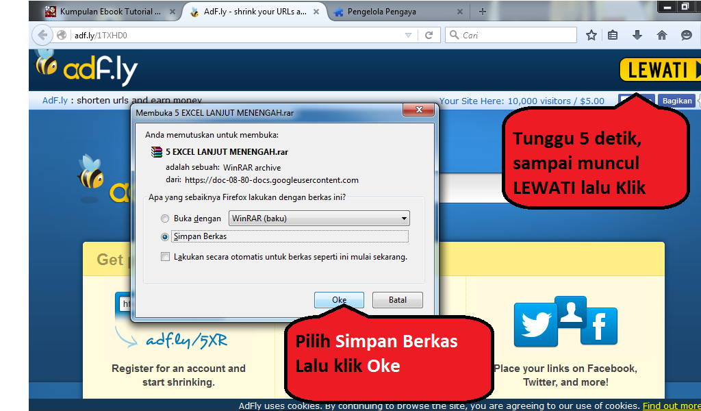Click the Oke button in dialog
701x411 pixels.
click(x=339, y=299)
